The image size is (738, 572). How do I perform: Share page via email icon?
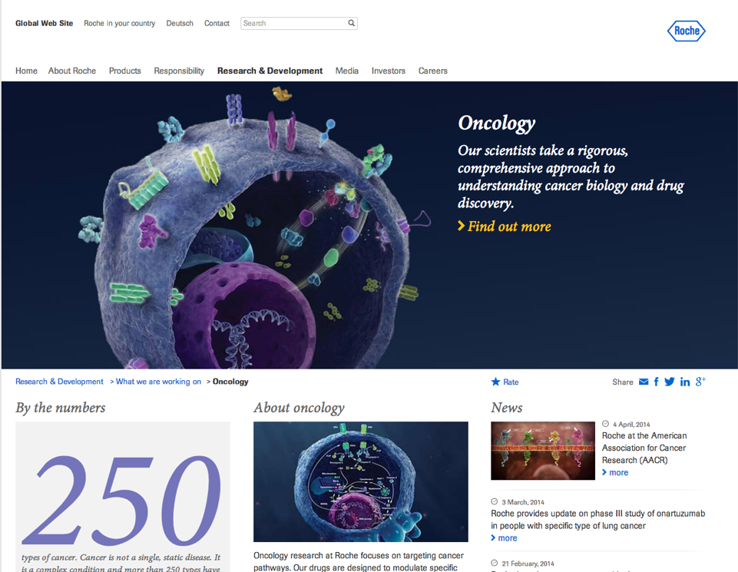[x=644, y=382]
